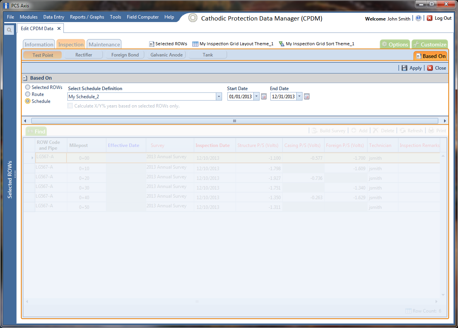The width and height of the screenshot is (458, 328).
Task: Open the Start Date dropdown arrow
Action: click(256, 96)
